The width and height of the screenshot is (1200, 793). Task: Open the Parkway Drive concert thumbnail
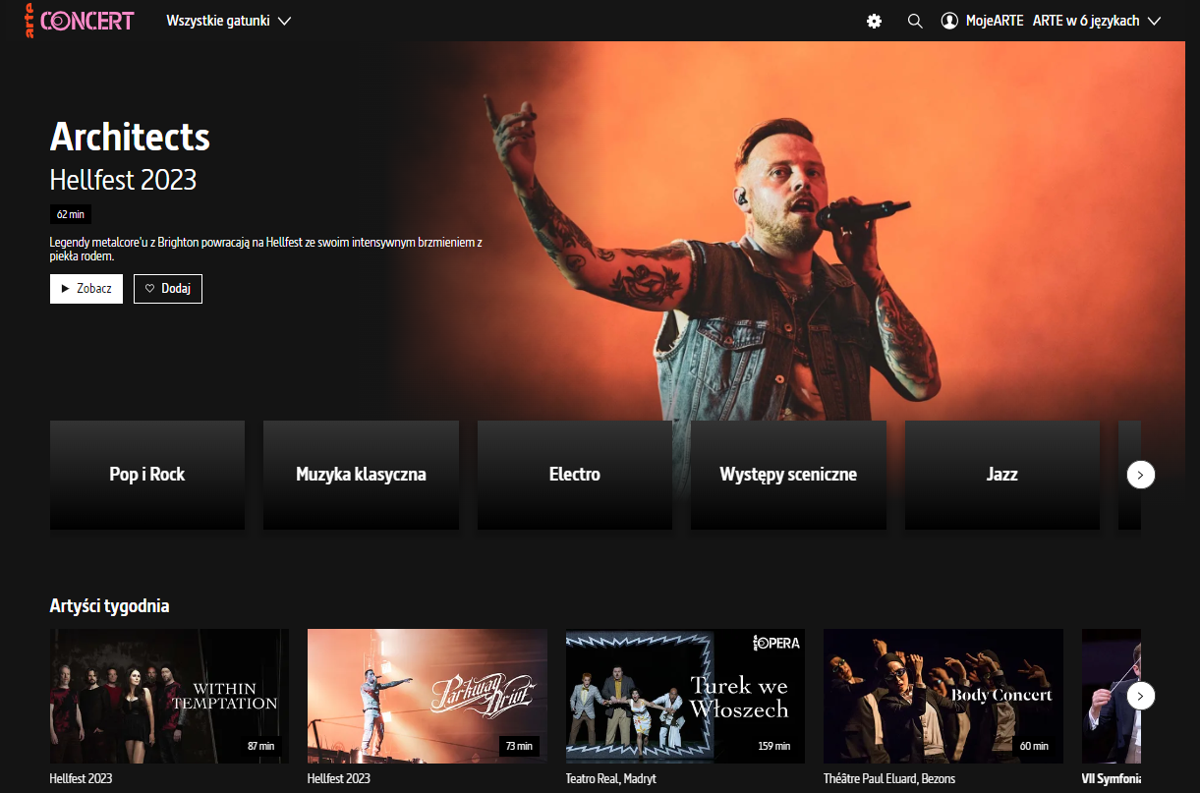pos(428,696)
